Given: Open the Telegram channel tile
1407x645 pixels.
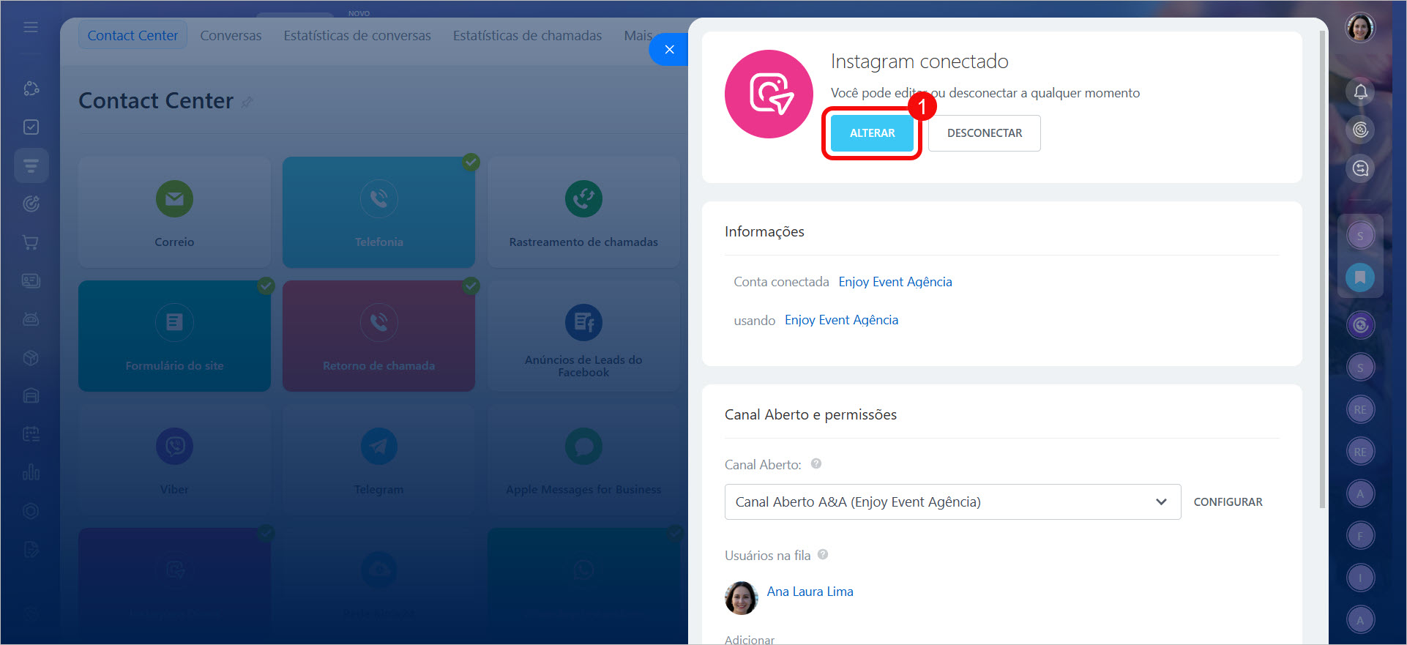Looking at the screenshot, I should (x=378, y=460).
